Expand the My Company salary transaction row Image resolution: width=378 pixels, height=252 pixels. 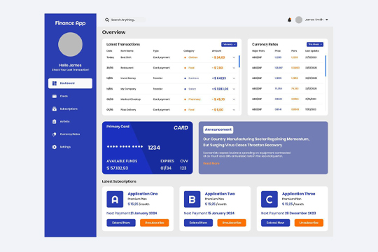tap(234, 89)
